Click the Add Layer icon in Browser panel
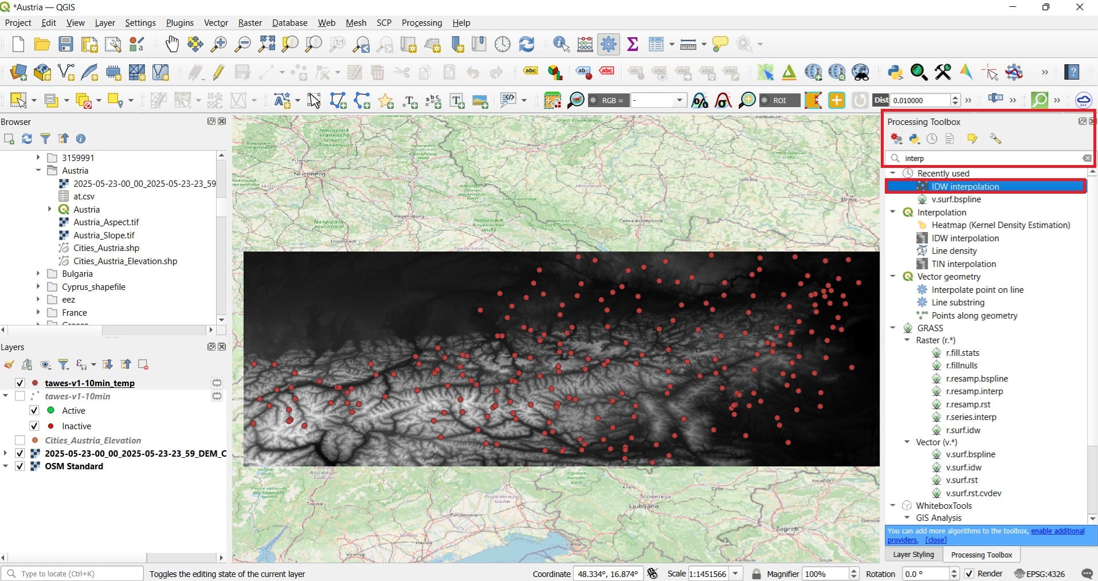Image resolution: width=1098 pixels, height=581 pixels. (9, 139)
